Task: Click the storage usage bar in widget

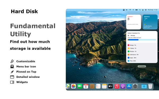Action: coord(142,40)
